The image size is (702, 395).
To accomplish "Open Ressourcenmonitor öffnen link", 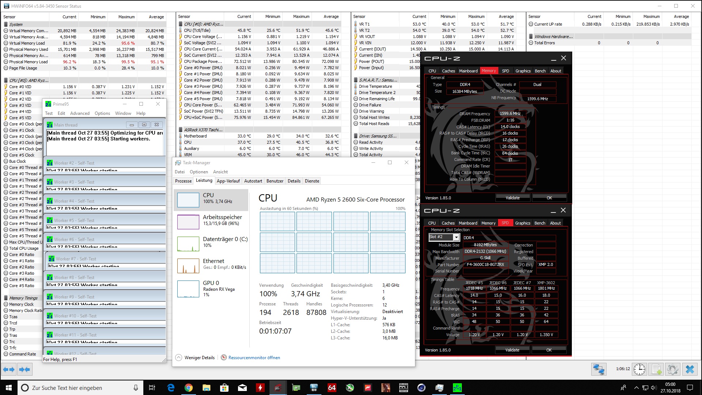I will click(x=254, y=358).
